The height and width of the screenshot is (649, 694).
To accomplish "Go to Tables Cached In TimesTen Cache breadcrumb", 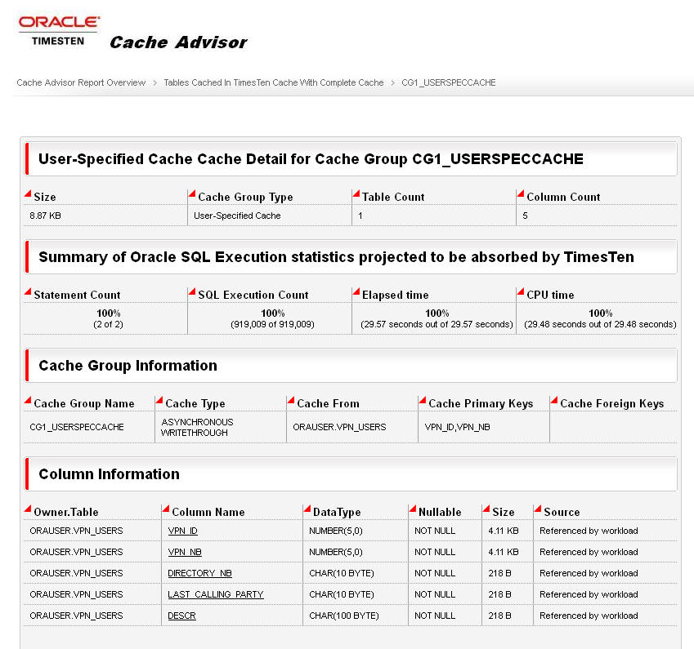I will (274, 82).
